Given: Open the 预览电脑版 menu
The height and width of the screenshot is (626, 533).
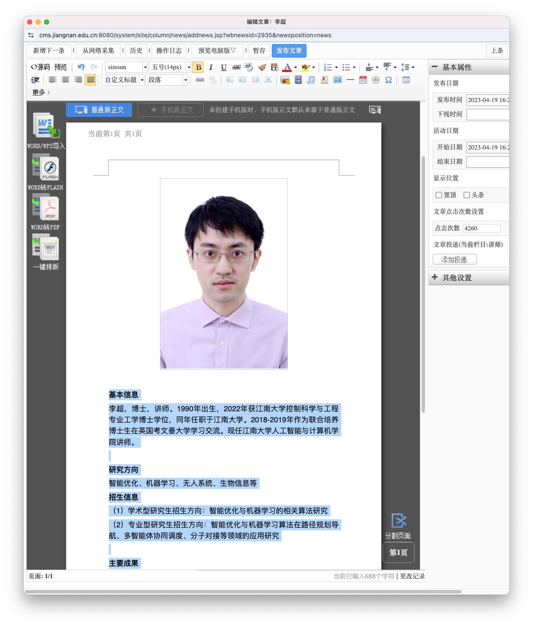Looking at the screenshot, I should 217,51.
